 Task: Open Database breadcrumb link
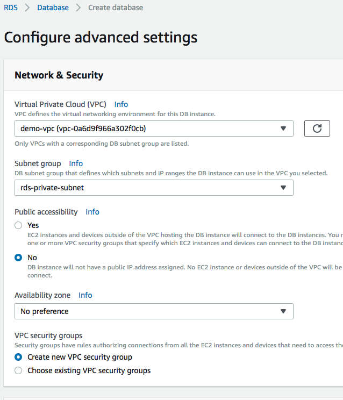(x=53, y=8)
